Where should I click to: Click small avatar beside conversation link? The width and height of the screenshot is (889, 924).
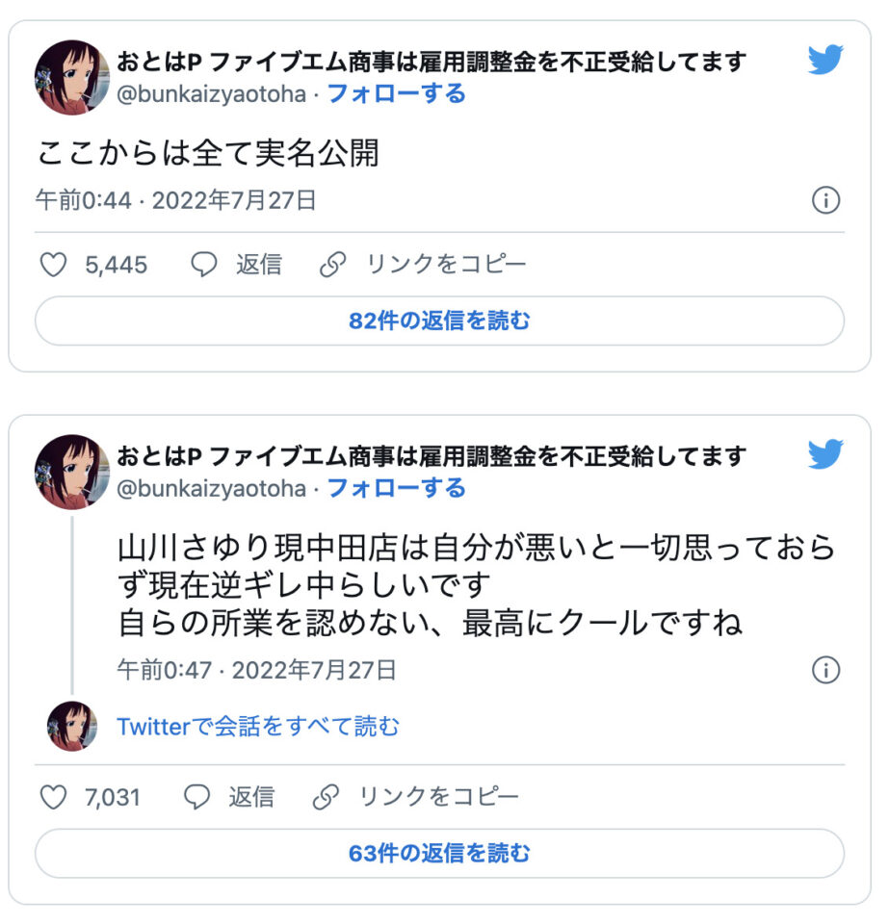pyautogui.click(x=72, y=726)
